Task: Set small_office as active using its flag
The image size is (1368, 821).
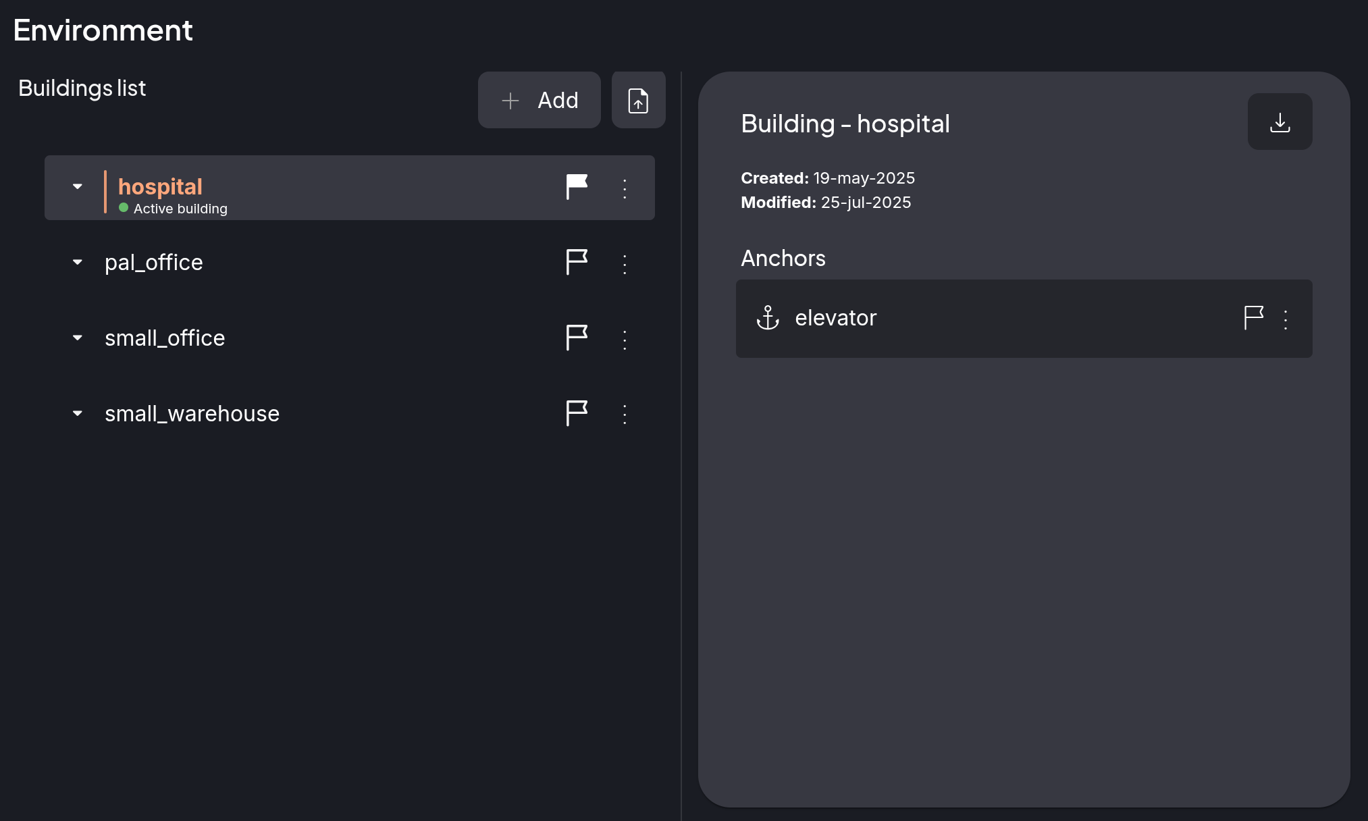Action: pos(577,338)
